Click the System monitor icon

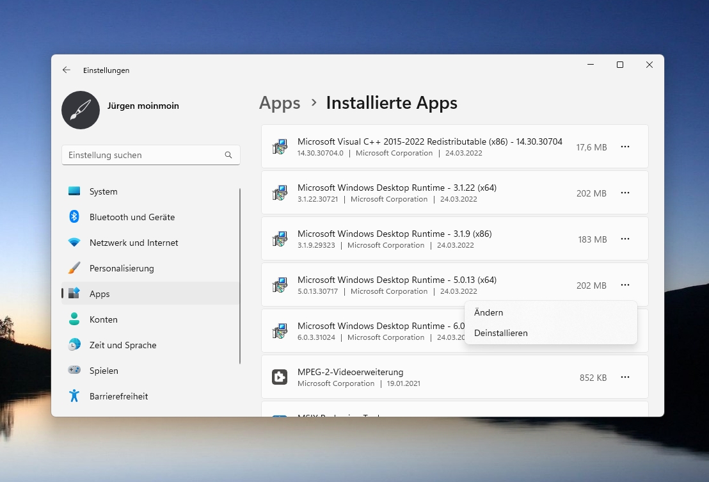[x=74, y=191]
